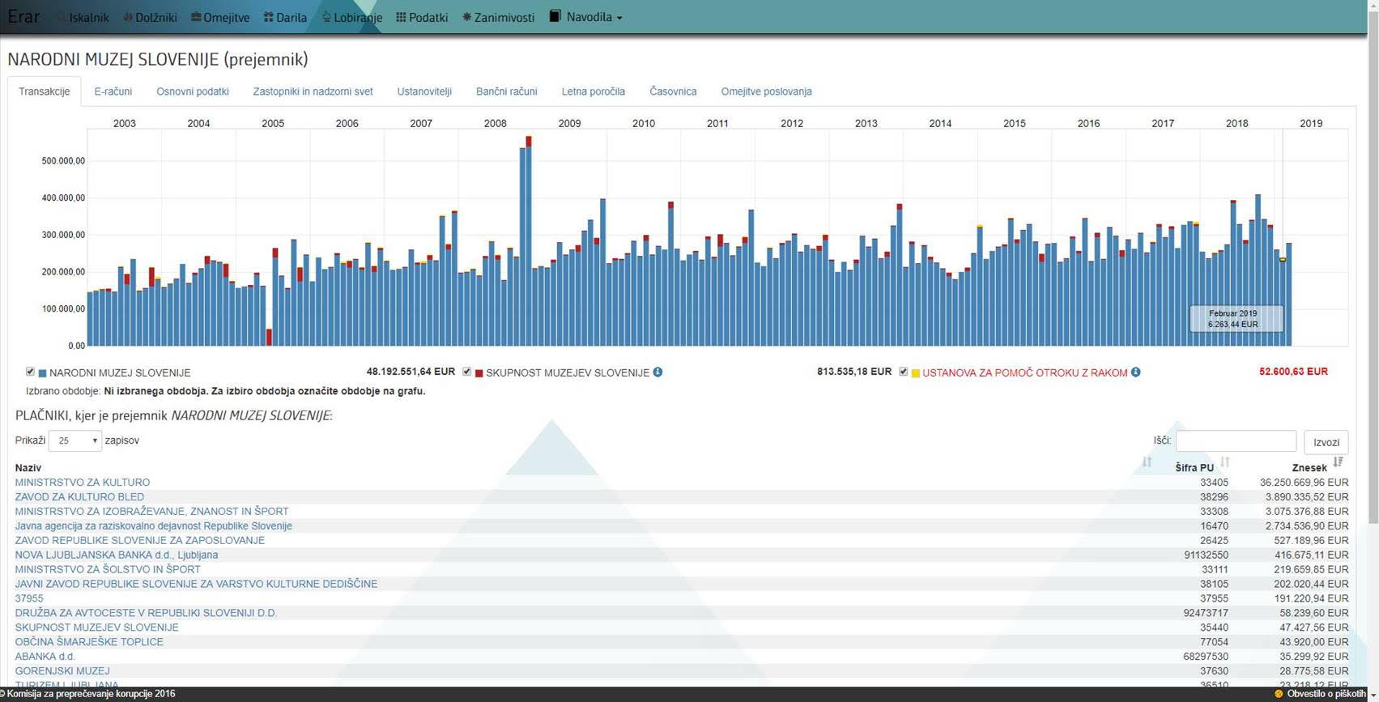
Task: Open NOVA LJUBLJANSKA BANKA d.d. link
Action: pyautogui.click(x=117, y=555)
